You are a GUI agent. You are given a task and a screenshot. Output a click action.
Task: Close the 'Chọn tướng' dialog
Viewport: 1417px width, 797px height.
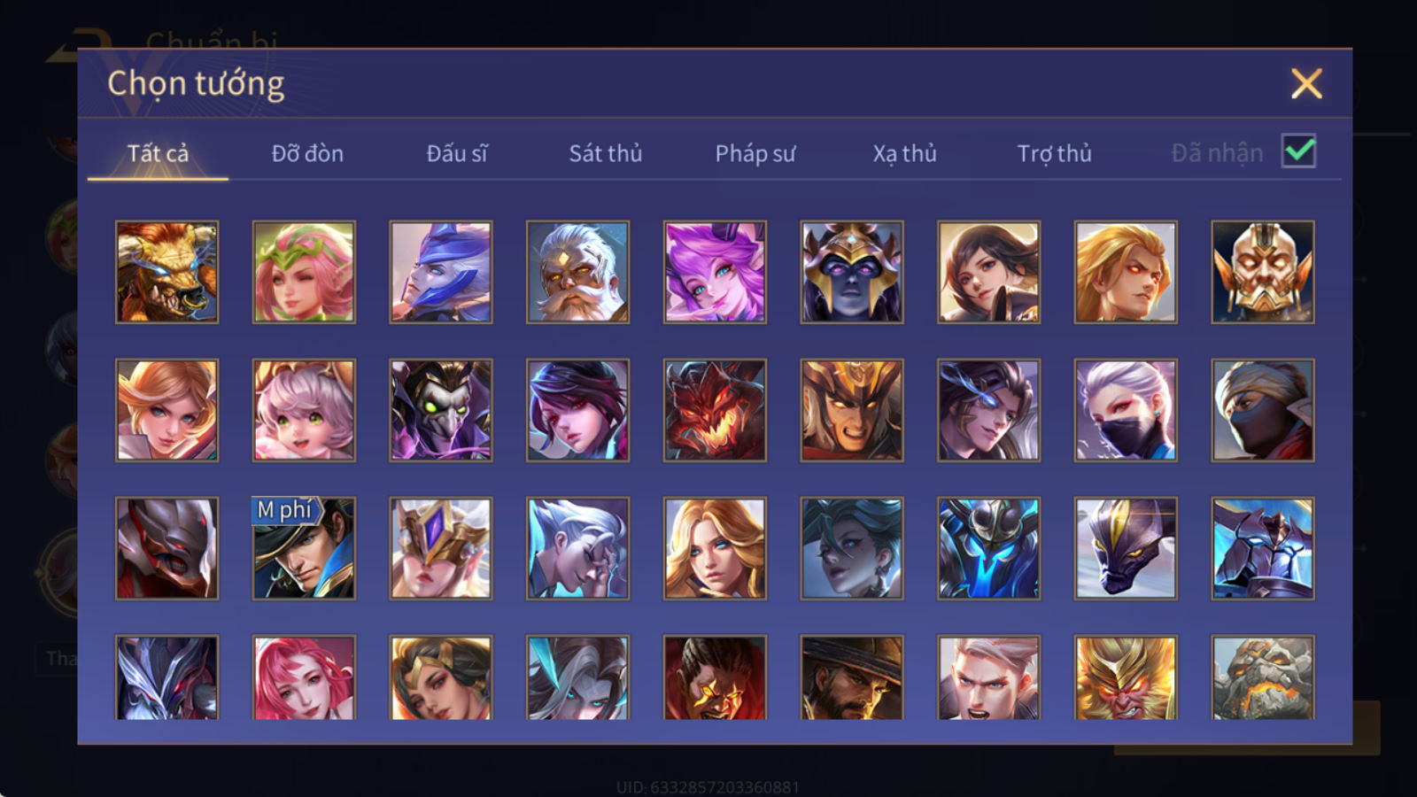1306,84
